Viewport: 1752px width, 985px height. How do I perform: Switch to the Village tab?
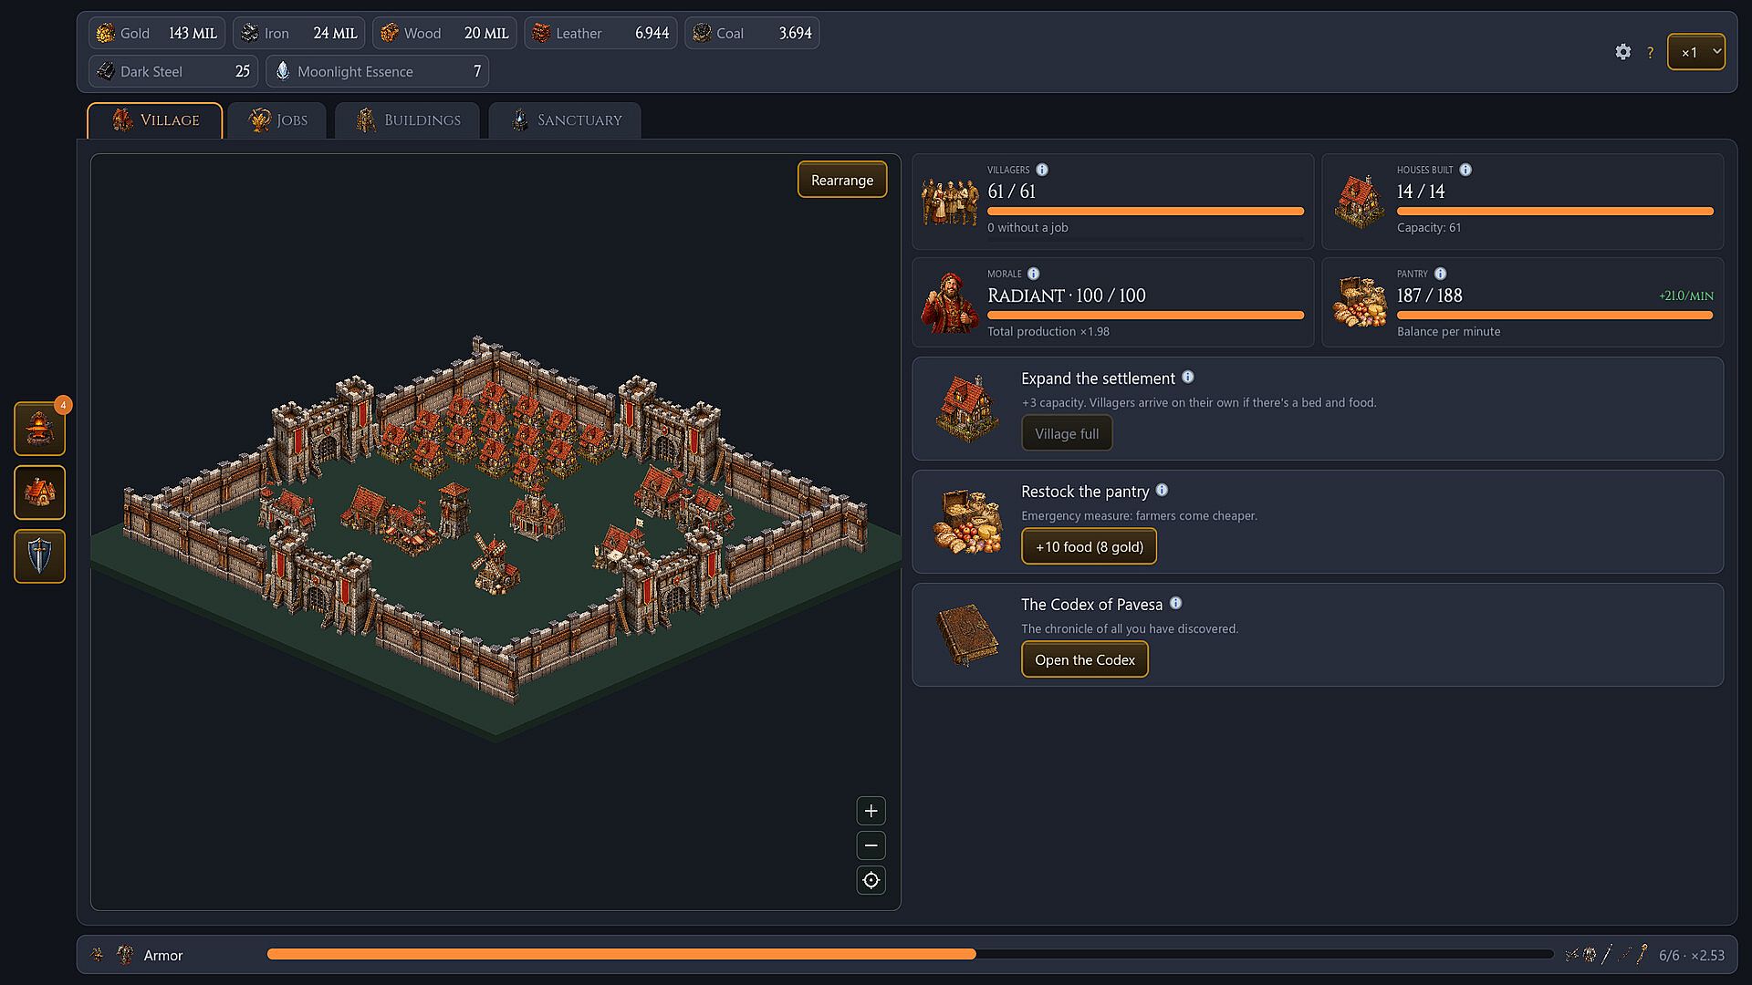155,120
